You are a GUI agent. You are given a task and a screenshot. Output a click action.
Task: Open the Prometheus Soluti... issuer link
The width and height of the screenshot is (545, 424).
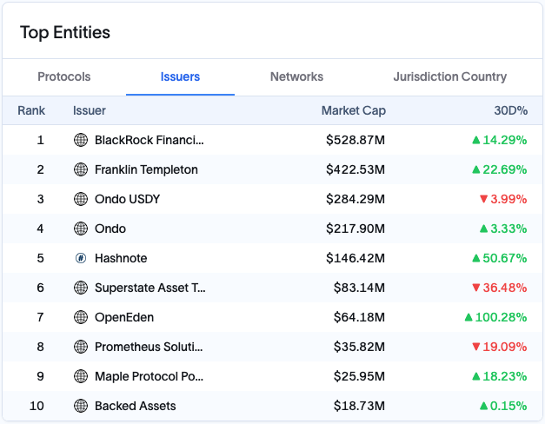(149, 347)
